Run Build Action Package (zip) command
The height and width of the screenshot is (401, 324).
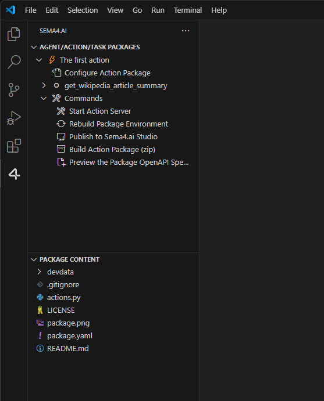[x=112, y=149]
